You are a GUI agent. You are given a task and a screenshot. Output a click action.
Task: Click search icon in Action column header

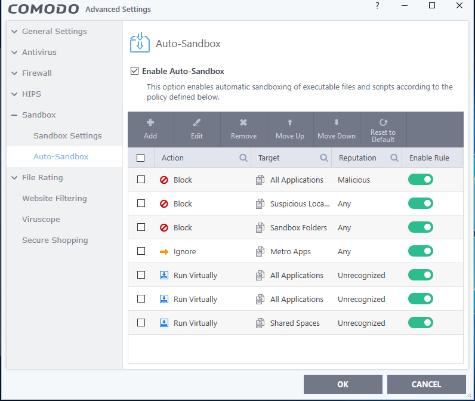(243, 158)
